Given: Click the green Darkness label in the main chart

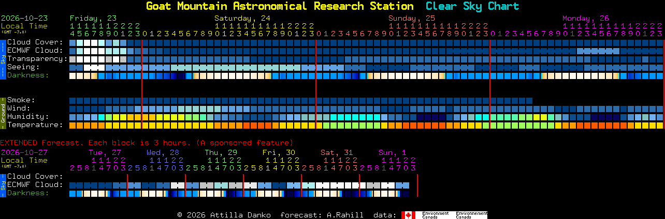Looking at the screenshot, I should click(x=28, y=75).
